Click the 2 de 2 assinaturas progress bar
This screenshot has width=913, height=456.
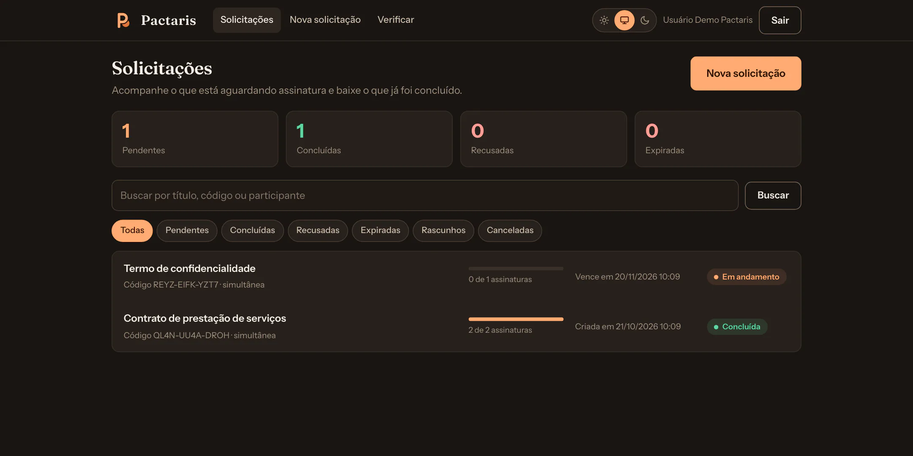[516, 319]
